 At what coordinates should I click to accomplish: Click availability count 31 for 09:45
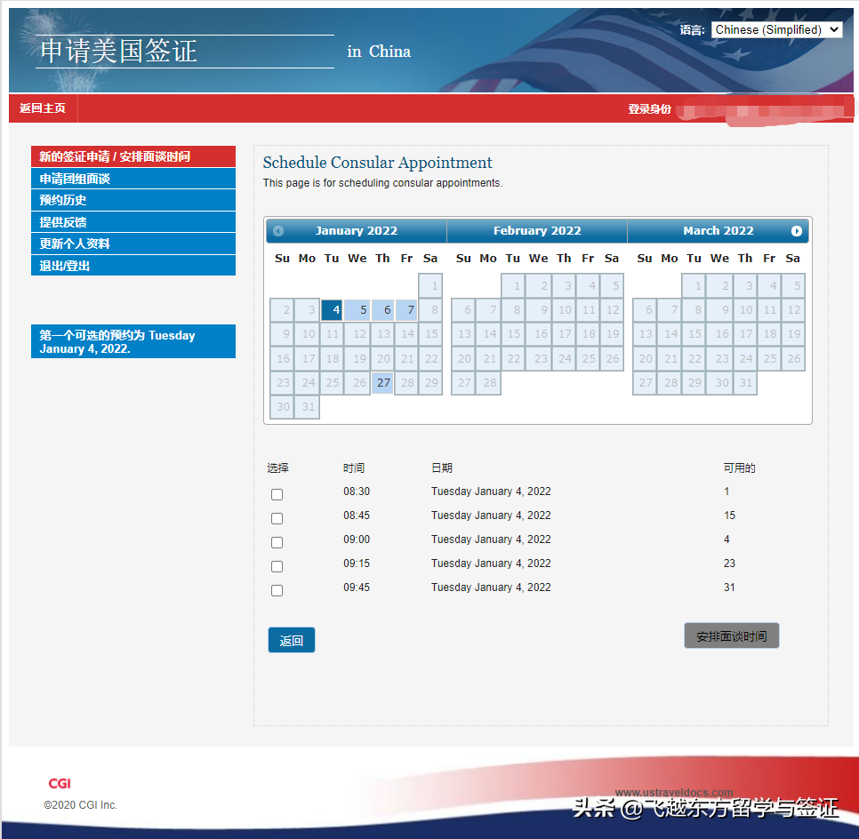pyautogui.click(x=729, y=587)
